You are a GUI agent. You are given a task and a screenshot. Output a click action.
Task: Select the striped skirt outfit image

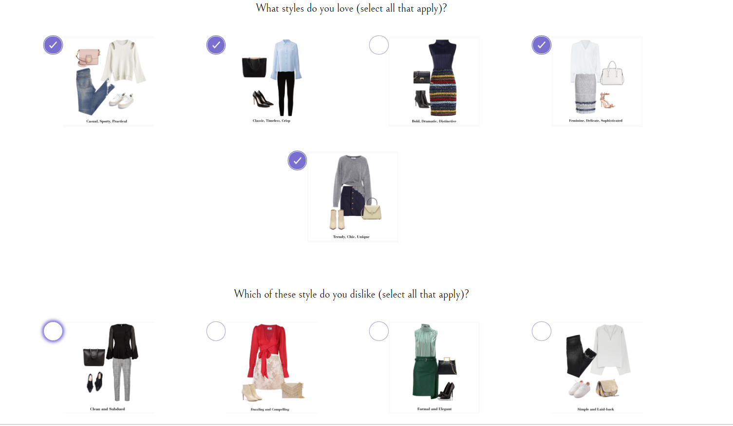pyautogui.click(x=434, y=81)
